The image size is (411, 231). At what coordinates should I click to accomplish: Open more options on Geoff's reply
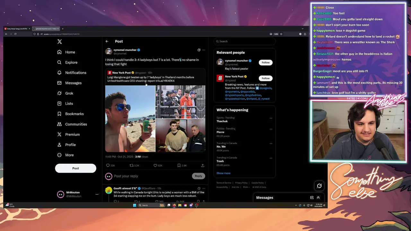[x=204, y=189]
